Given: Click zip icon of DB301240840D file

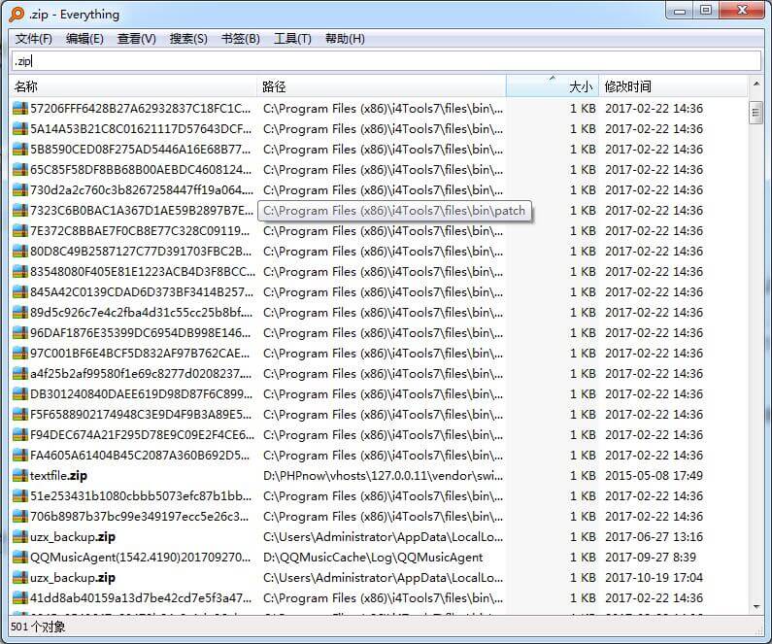Looking at the screenshot, I should click(x=20, y=394).
